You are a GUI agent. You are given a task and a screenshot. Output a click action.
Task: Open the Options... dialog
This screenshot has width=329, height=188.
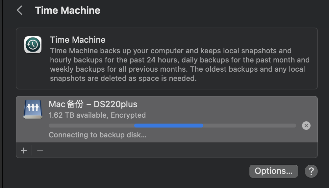(x=273, y=171)
